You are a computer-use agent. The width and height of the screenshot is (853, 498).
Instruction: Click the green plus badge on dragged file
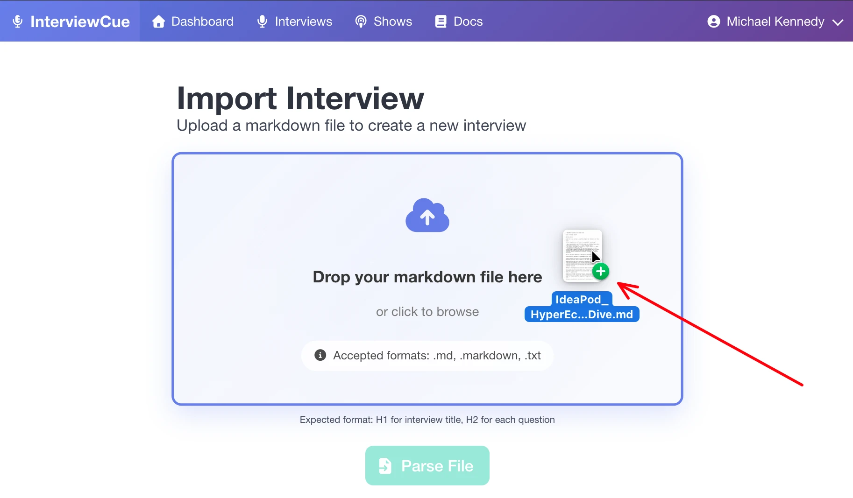click(601, 271)
